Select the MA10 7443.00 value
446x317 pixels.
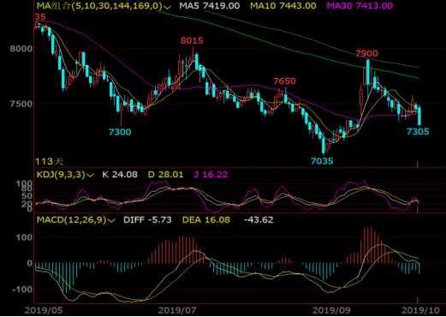tap(283, 6)
